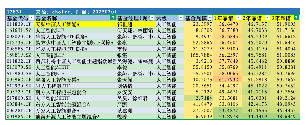Select the fund name 人工智能50ETF

75,98
